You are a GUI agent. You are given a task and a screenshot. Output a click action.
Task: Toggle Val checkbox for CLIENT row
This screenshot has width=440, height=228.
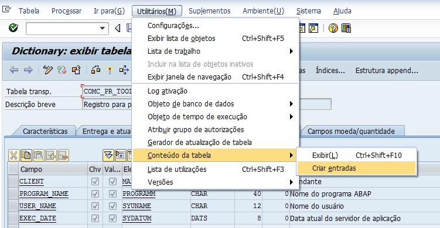pos(112,181)
